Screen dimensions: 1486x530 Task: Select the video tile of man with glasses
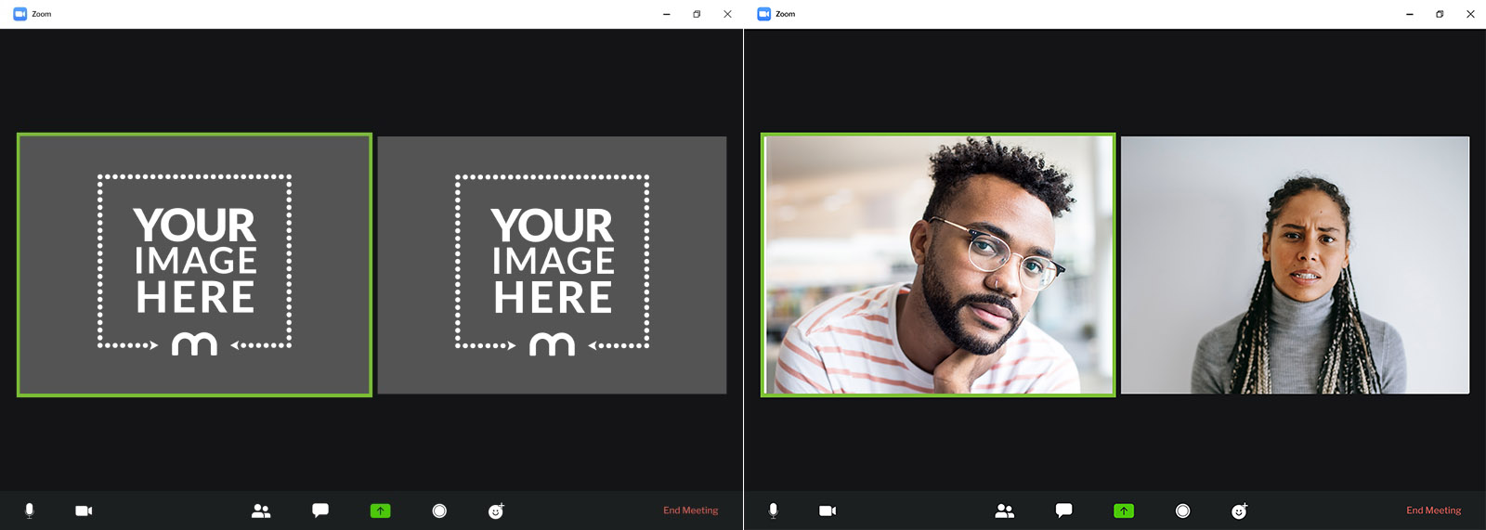point(938,265)
